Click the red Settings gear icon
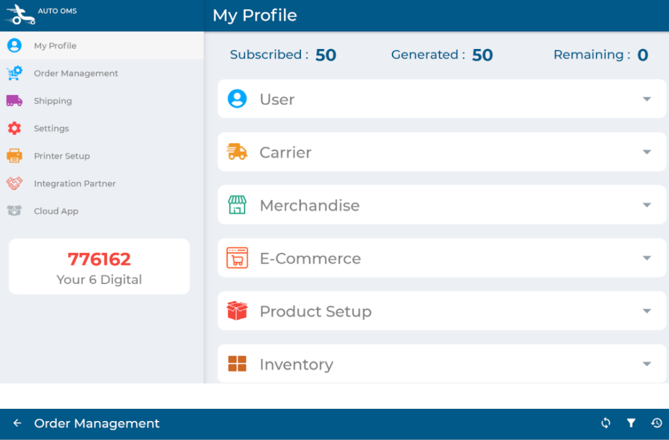Image resolution: width=669 pixels, height=440 pixels. 15,129
